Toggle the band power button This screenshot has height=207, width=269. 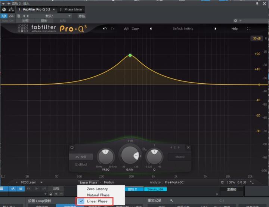(72, 148)
